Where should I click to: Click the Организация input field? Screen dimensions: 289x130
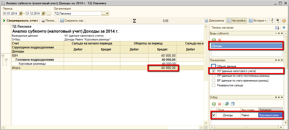point(77,14)
